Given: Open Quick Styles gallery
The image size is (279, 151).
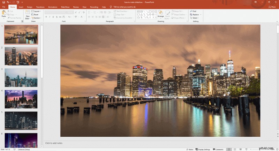Looking at the screenshot, I should coord(167,15).
